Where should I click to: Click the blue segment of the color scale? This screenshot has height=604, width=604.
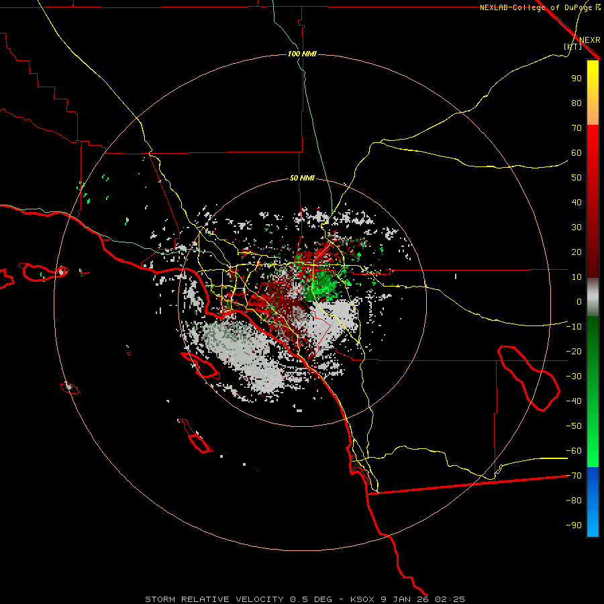[593, 502]
